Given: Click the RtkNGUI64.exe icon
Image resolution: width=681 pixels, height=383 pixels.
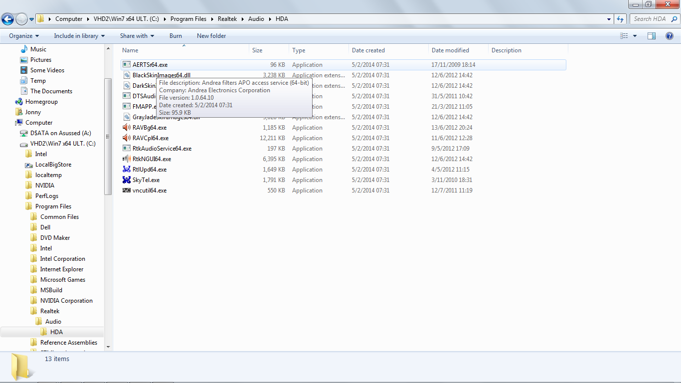Looking at the screenshot, I should (x=127, y=159).
